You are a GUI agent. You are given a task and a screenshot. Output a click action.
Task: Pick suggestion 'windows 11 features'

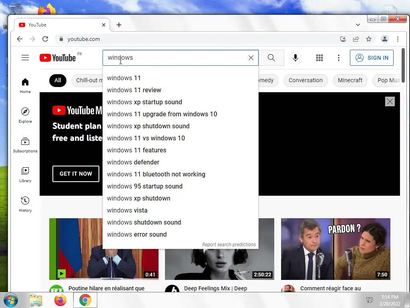point(181,150)
